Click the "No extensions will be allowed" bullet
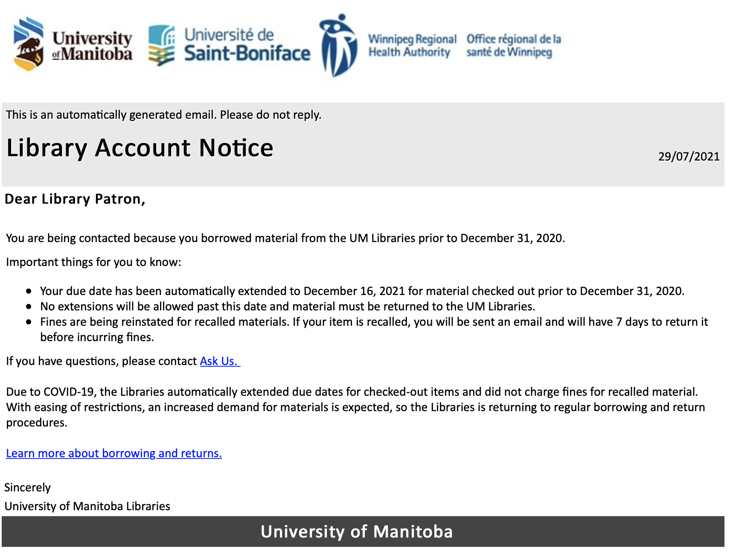733x555 pixels. [x=287, y=307]
